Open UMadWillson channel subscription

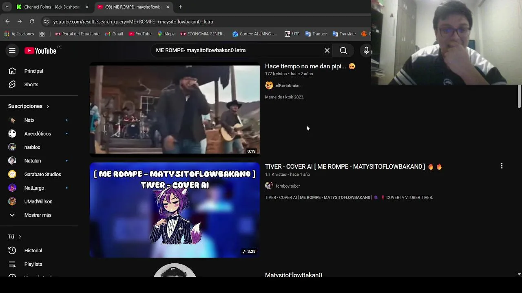click(39, 201)
